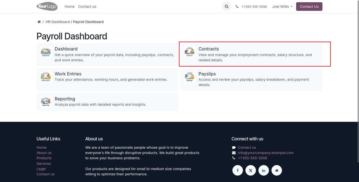The width and height of the screenshot is (359, 182).
Task: Navigate to HR Dashboard breadcrumb link
Action: click(58, 22)
